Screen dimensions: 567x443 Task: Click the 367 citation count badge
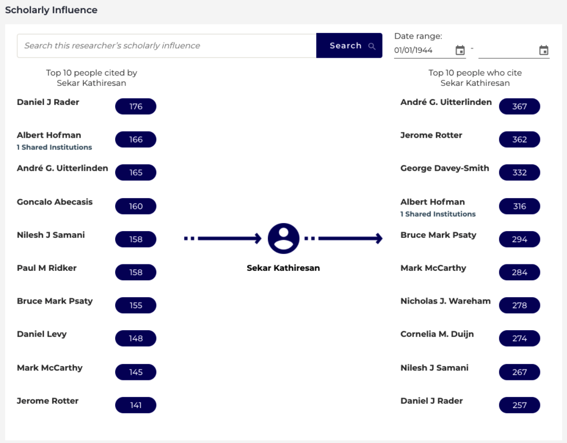coord(519,107)
